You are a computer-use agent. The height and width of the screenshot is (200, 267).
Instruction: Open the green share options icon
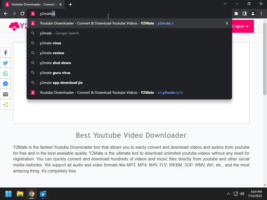pyautogui.click(x=5, y=105)
